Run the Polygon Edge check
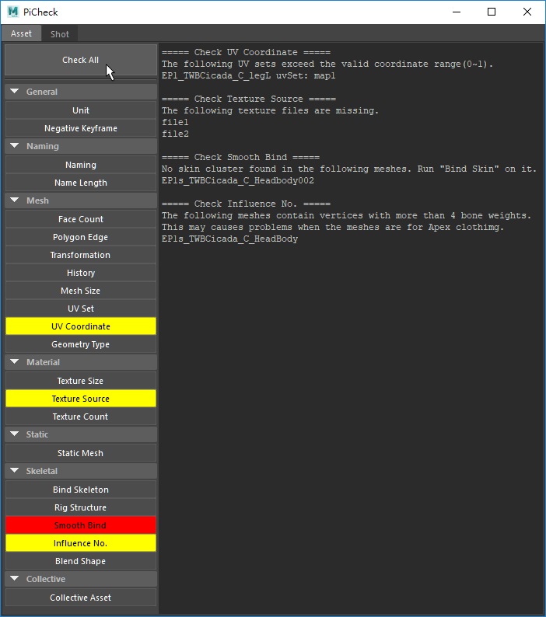546x617 pixels. pyautogui.click(x=81, y=237)
